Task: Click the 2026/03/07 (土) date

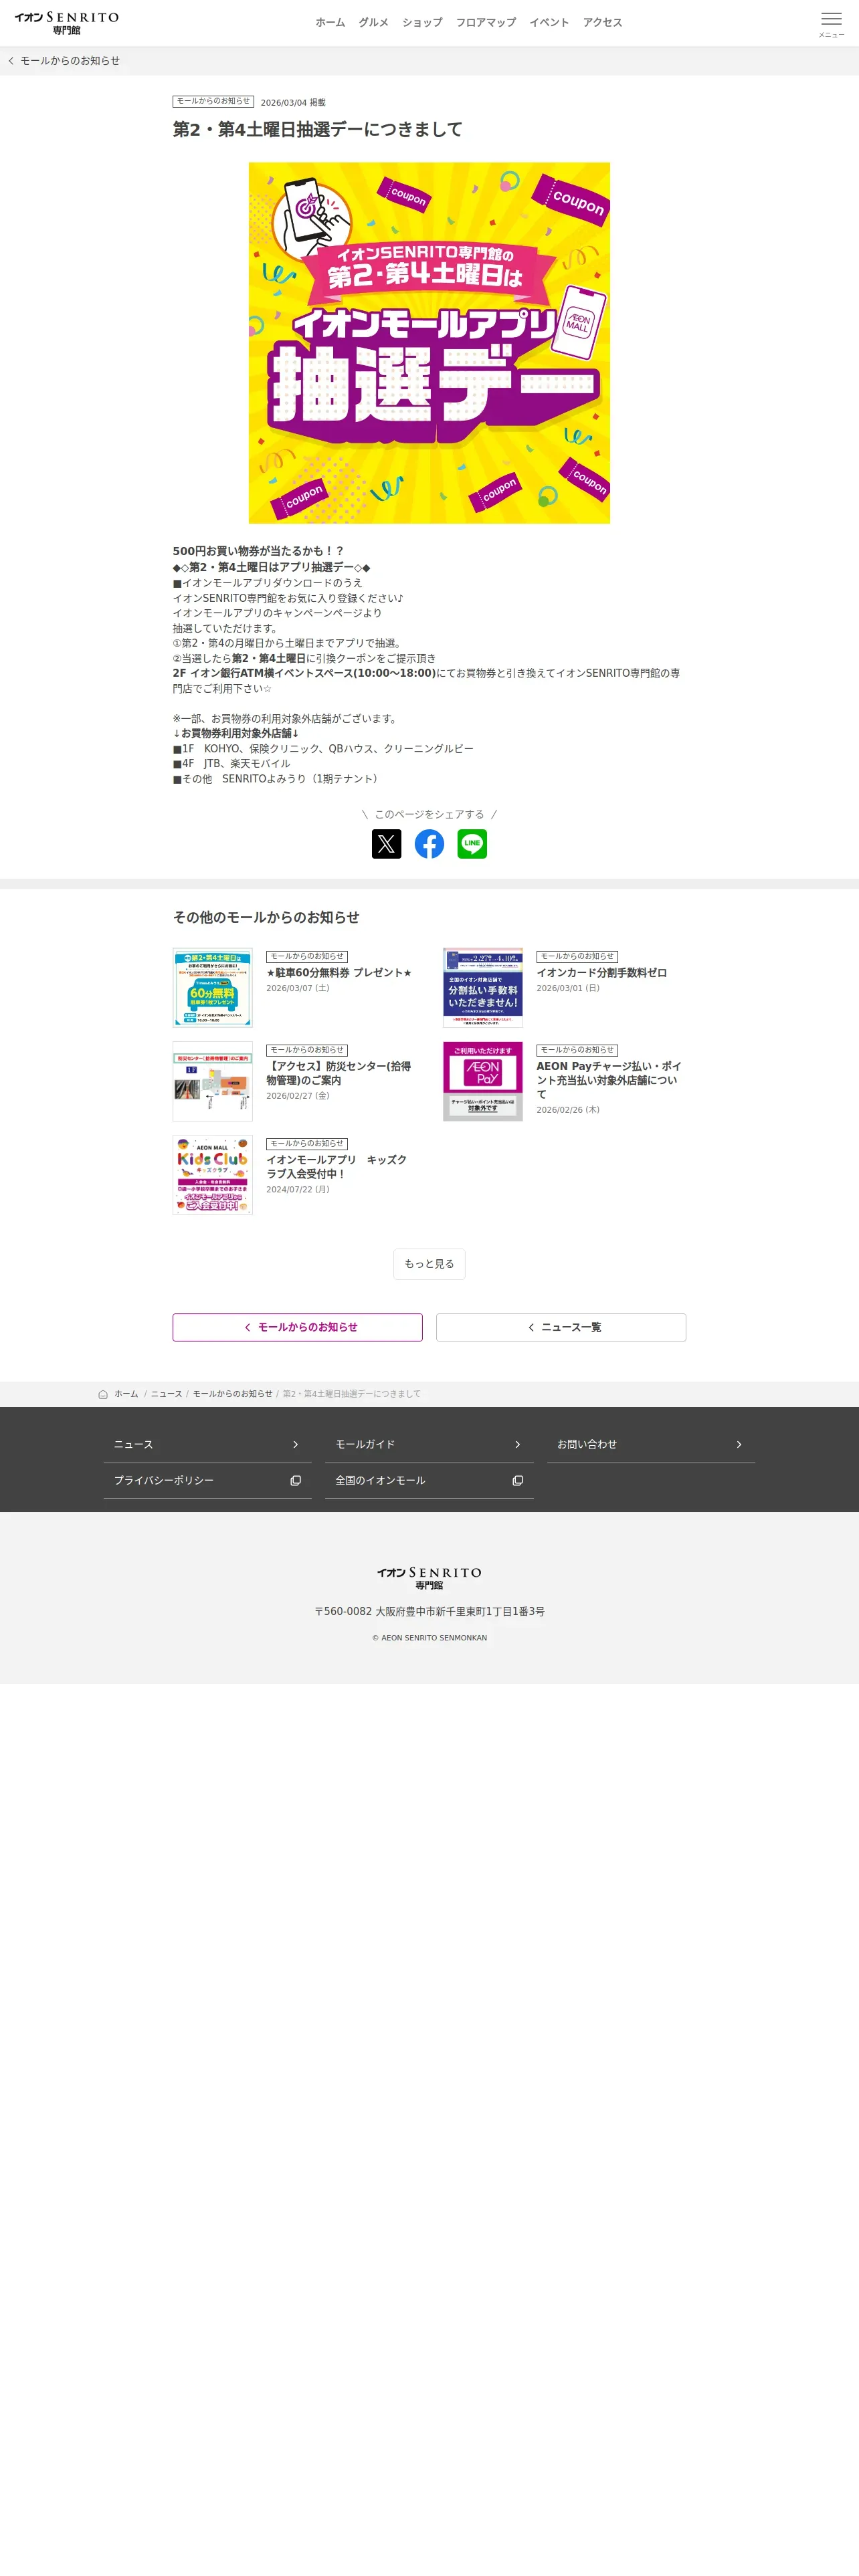Action: pyautogui.click(x=297, y=988)
